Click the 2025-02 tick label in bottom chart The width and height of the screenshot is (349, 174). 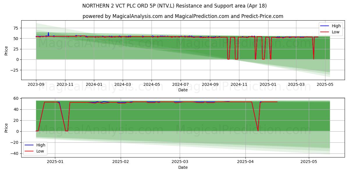(x=120, y=162)
